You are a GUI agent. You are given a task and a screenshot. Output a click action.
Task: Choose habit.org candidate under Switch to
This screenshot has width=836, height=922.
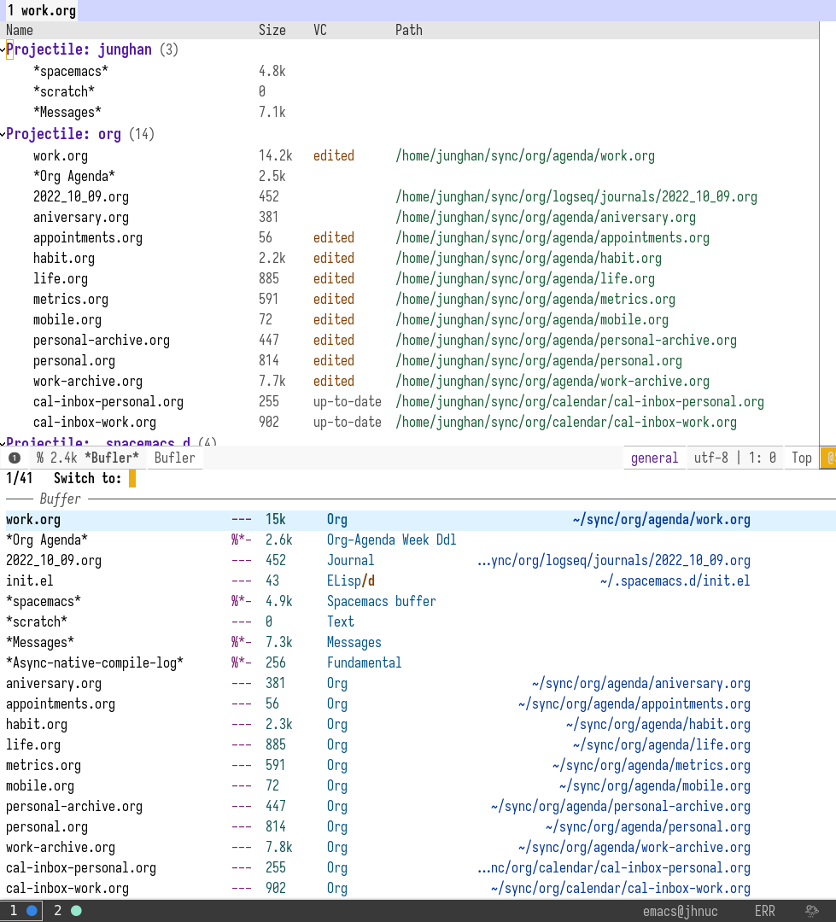click(x=418, y=725)
